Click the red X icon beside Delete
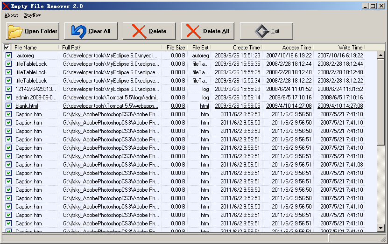This screenshot has width=388, height=244. tap(139, 31)
